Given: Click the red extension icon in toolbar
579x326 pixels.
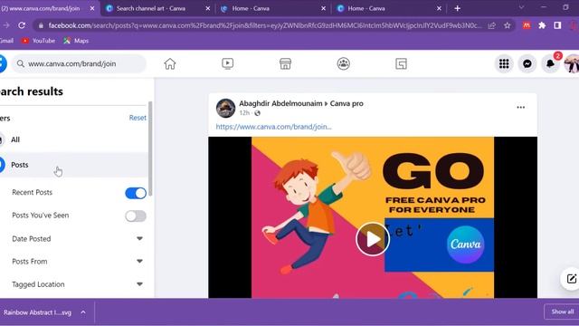Looking at the screenshot, I should pyautogui.click(x=527, y=25).
